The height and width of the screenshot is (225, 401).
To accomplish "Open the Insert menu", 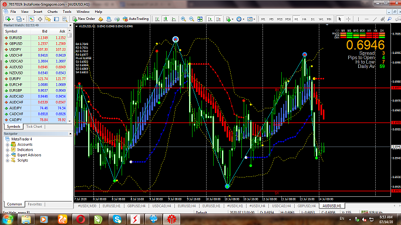I will [x=38, y=12].
